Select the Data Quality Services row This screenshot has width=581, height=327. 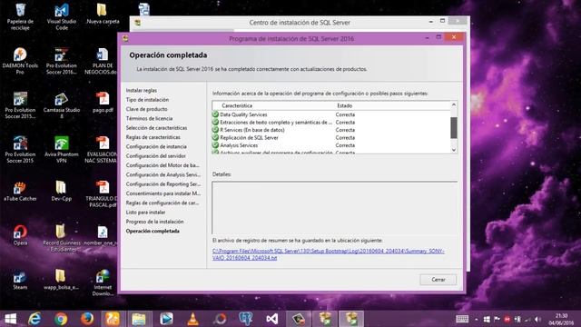point(330,114)
